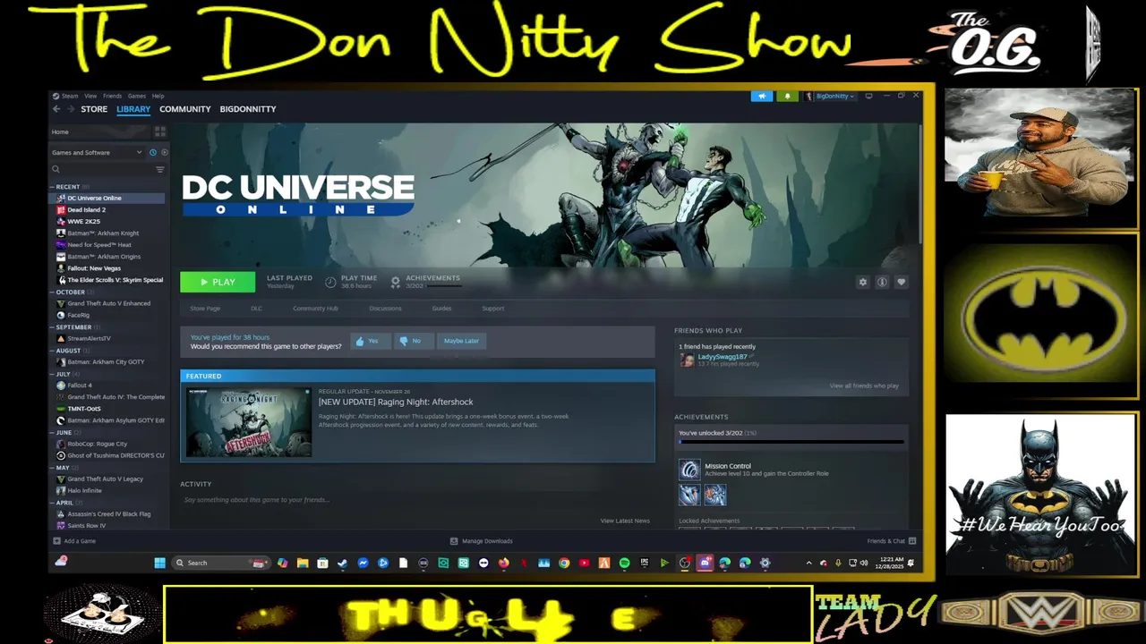Open the Windows Start button
This screenshot has width=1146, height=644.
click(x=159, y=563)
